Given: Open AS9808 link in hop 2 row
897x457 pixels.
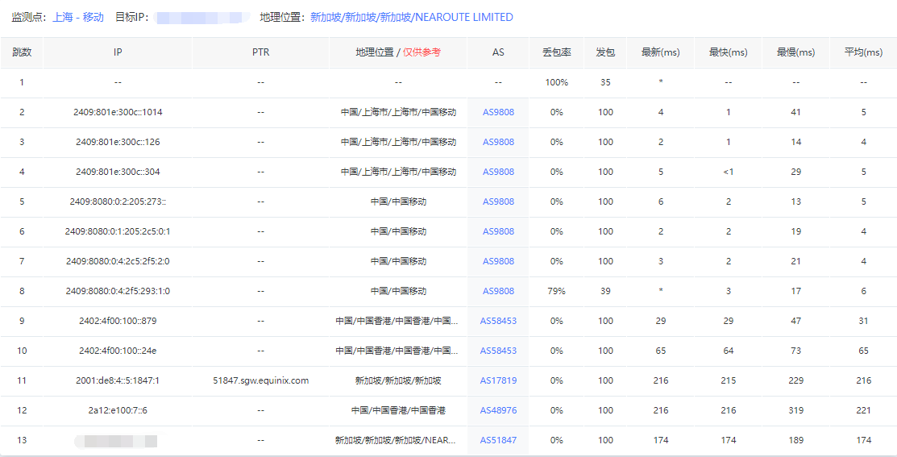Looking at the screenshot, I should click(x=498, y=112).
